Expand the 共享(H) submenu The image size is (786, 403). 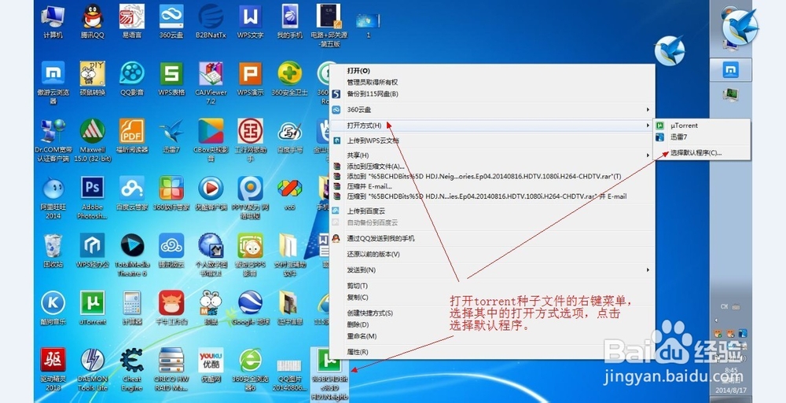(x=492, y=155)
